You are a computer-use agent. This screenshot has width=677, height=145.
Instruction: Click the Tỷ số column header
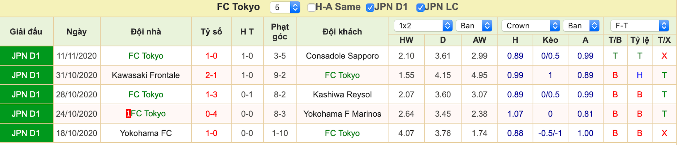pyautogui.click(x=211, y=32)
